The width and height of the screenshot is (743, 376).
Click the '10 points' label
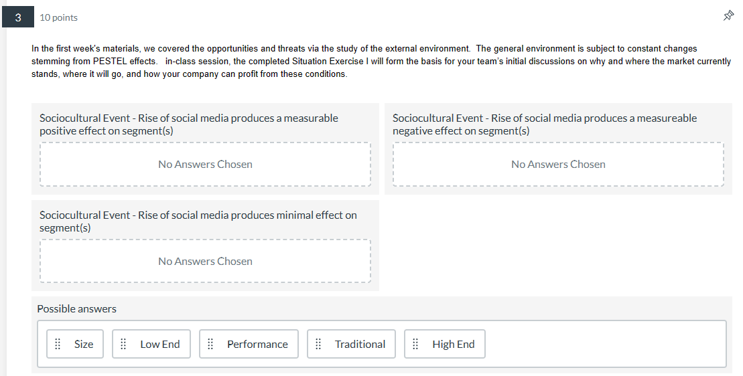[x=59, y=17]
